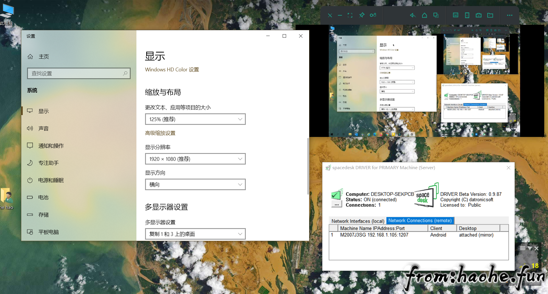This screenshot has width=548, height=294.
Task: Click the 'attached (mirror)' desktop cell
Action: (476, 235)
